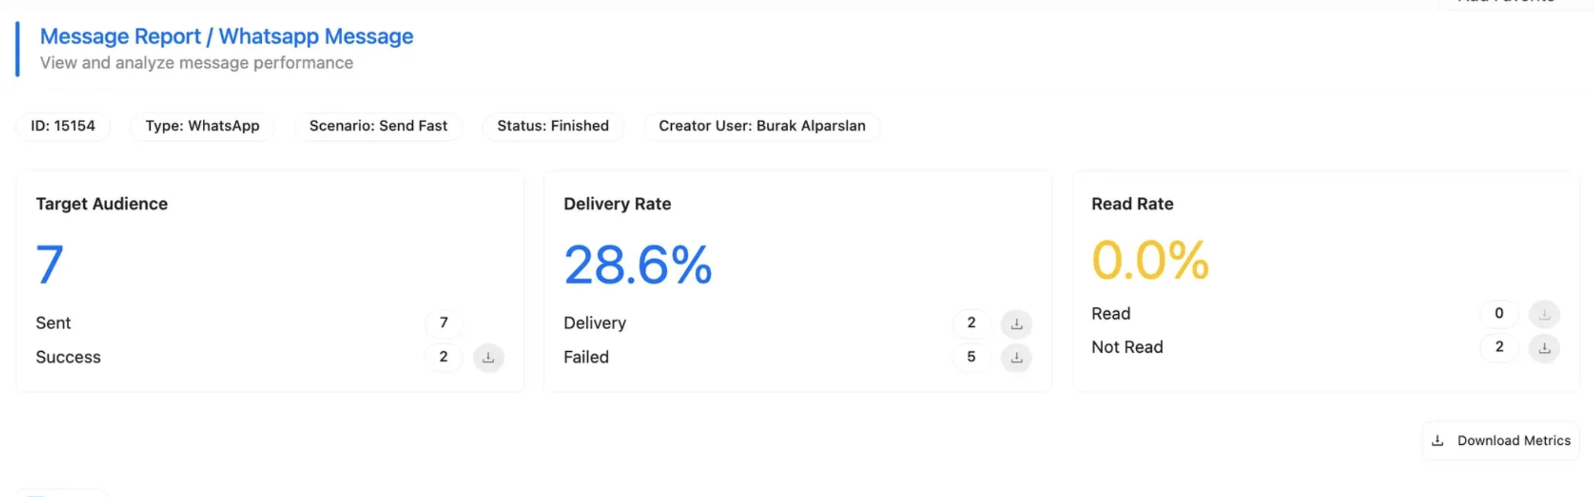Click the Scenario: Send Fast tag
The height and width of the screenshot is (497, 1594).
click(x=378, y=126)
